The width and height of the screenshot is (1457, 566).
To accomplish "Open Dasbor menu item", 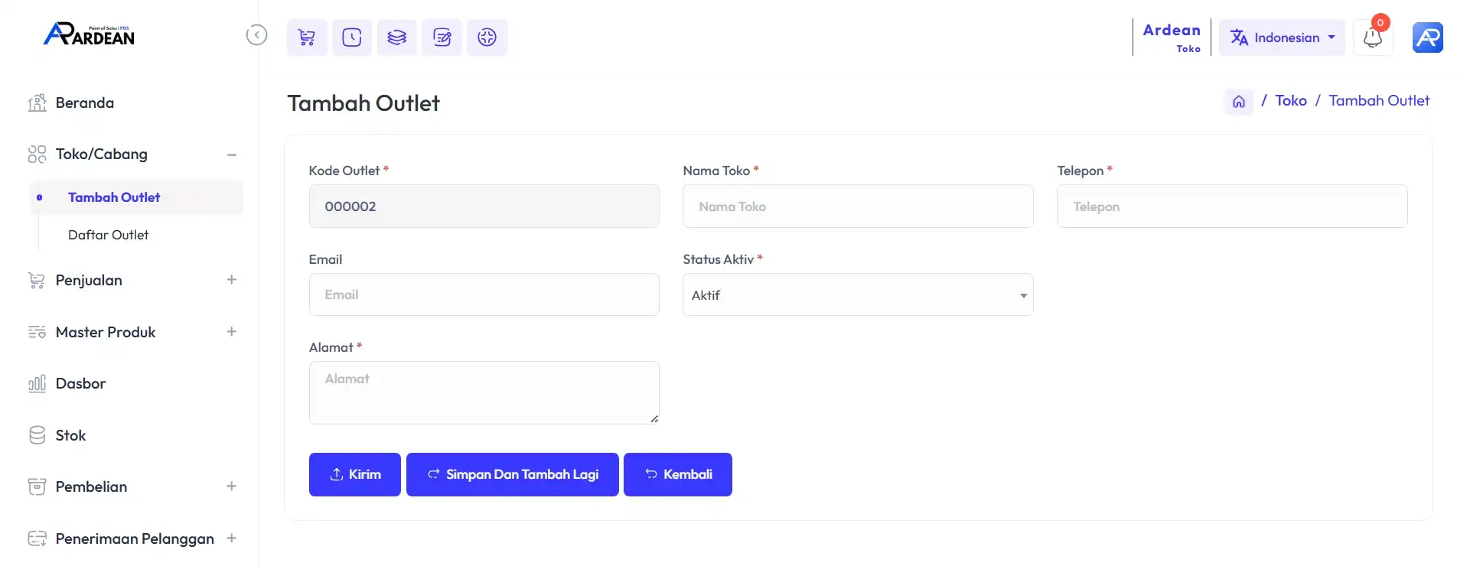I will tap(80, 384).
